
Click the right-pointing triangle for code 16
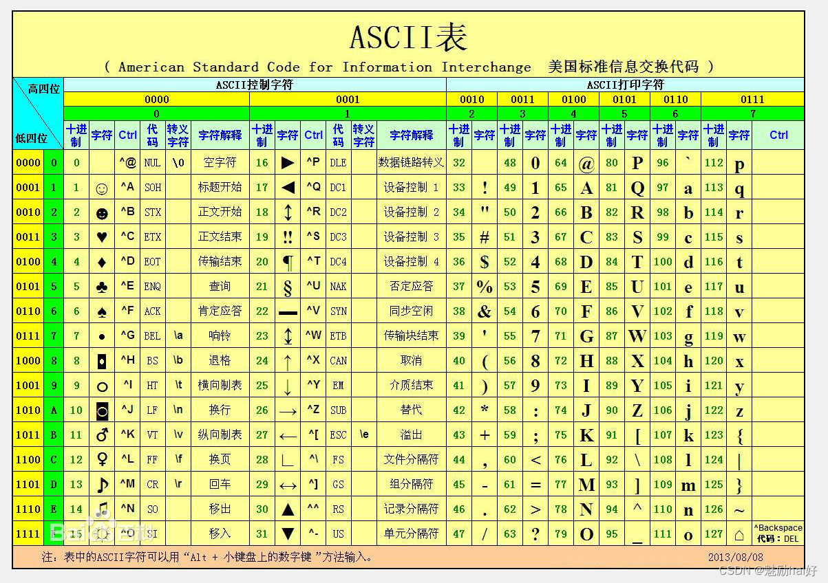(288, 164)
